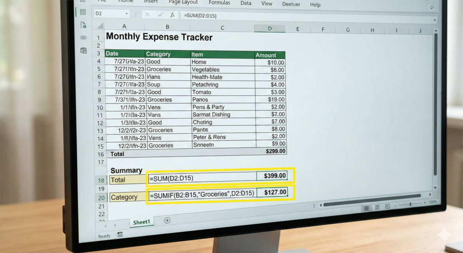The image size is (463, 253).
Task: Open Insert Function via the fx icon
Action: (x=172, y=15)
